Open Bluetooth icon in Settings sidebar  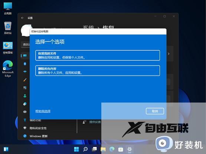pyautogui.click(x=25, y=64)
